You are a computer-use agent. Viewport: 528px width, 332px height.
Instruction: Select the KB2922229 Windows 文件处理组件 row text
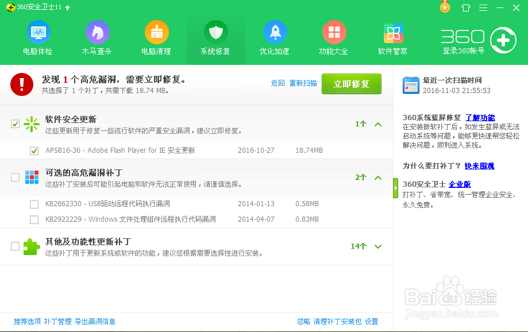coord(130,219)
